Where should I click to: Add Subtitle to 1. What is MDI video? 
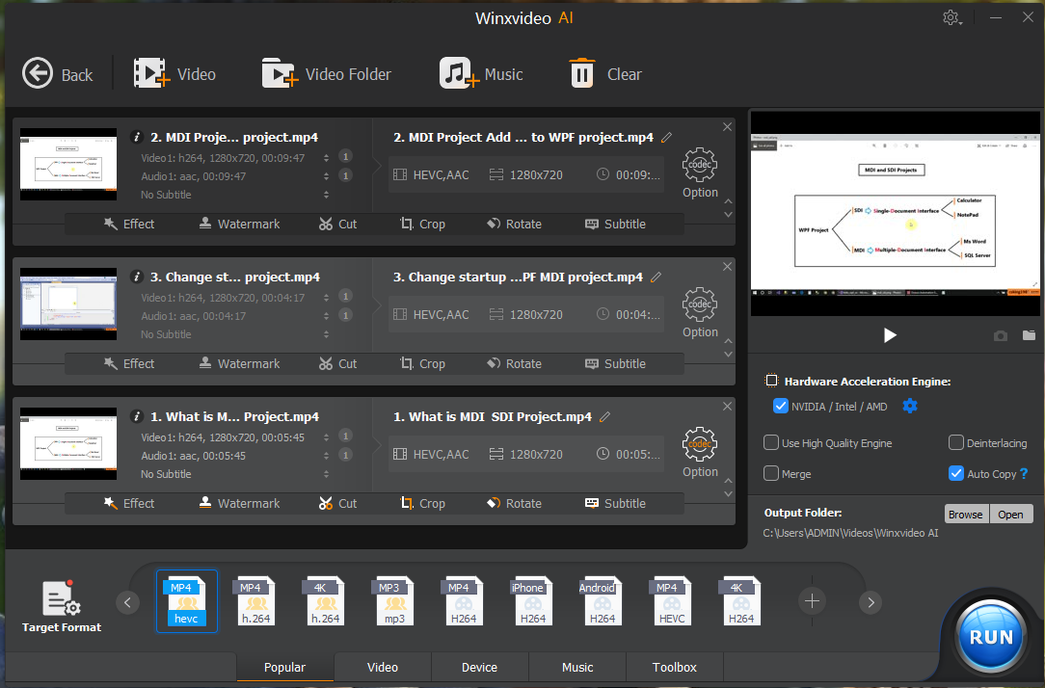[615, 504]
